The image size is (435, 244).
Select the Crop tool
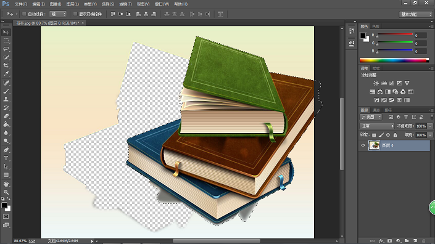[6, 66]
